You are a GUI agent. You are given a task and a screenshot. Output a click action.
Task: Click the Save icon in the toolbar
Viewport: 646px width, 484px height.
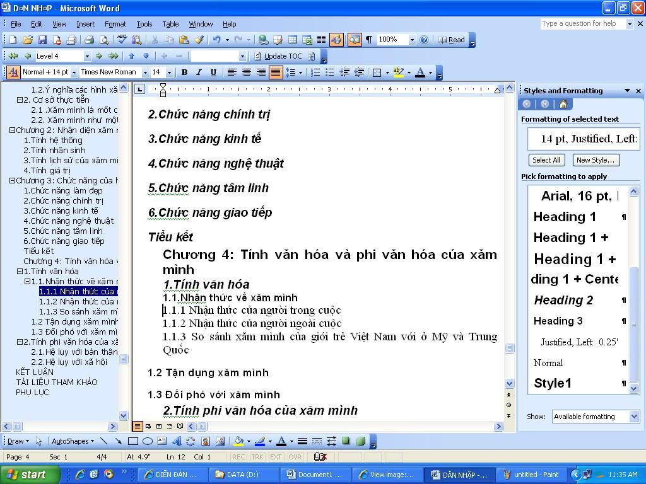[x=42, y=40]
